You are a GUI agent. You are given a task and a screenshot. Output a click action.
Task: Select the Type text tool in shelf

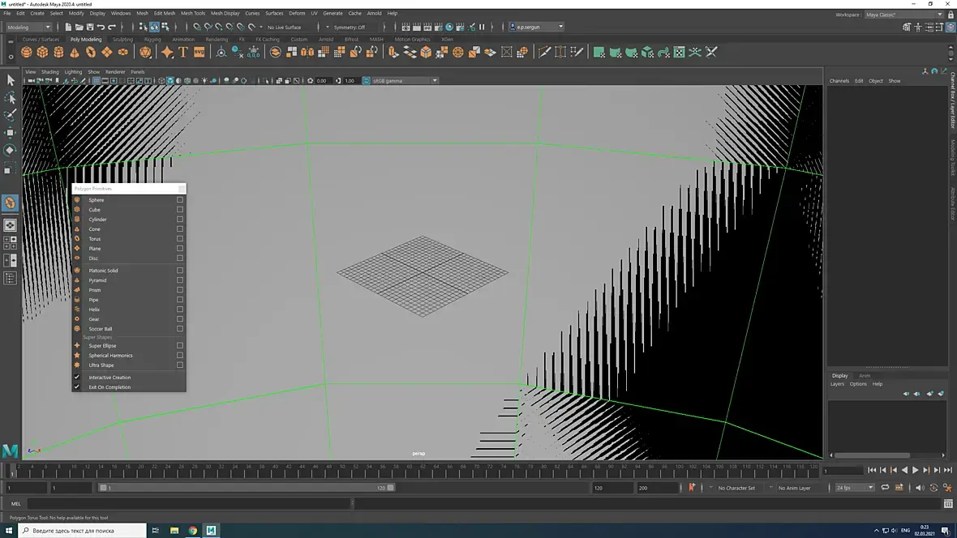pos(183,52)
